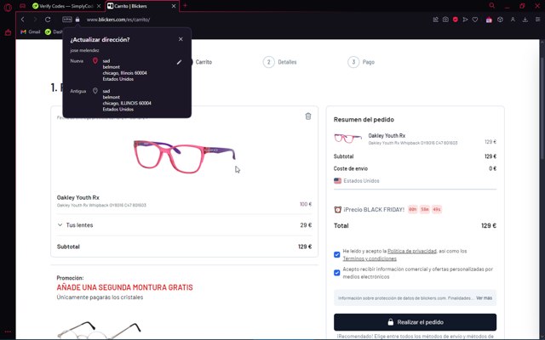Viewport: 545px width, 340px height.
Task: Click the Oakley Youth Rx product name
Action: coord(77,197)
